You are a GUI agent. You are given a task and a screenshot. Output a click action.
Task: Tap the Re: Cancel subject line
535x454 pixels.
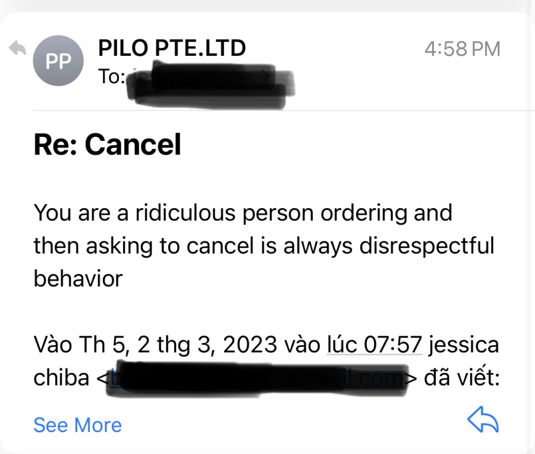click(107, 145)
